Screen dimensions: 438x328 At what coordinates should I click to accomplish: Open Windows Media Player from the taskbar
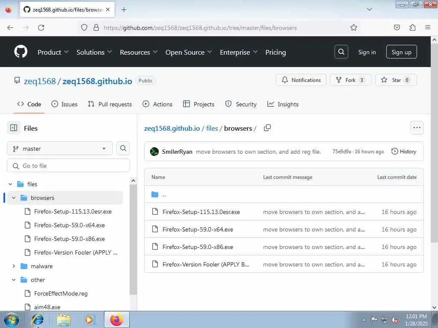coord(89,319)
